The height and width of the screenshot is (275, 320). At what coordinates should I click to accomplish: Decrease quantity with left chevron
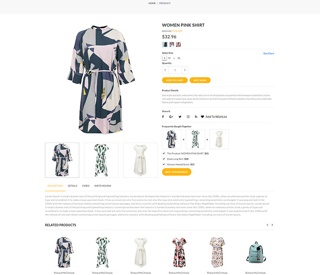point(165,70)
